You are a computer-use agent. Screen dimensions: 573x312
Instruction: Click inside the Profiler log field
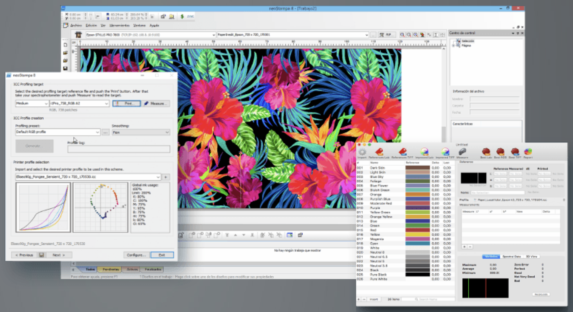pyautogui.click(x=118, y=149)
